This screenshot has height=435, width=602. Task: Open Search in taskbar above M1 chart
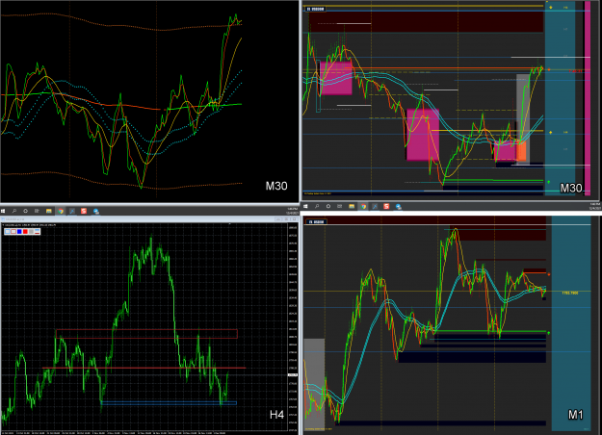tap(317, 206)
